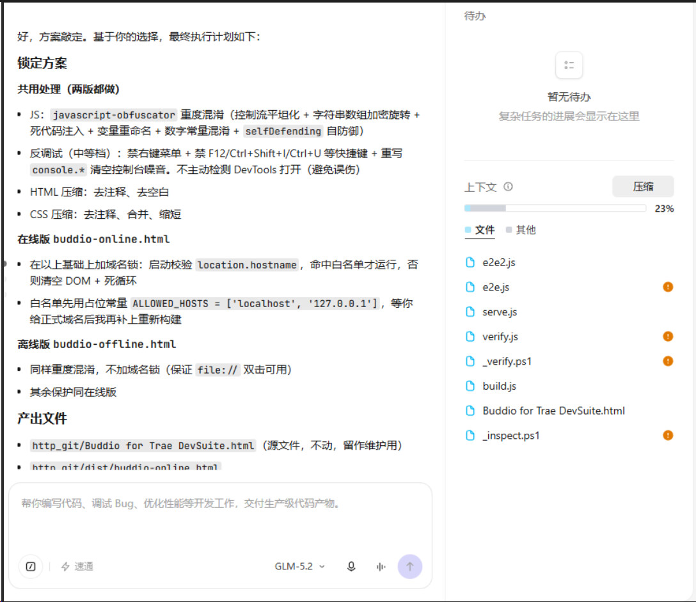This screenshot has width=696, height=602.
Task: Open the GLM-5.2 model dropdown
Action: tap(299, 566)
